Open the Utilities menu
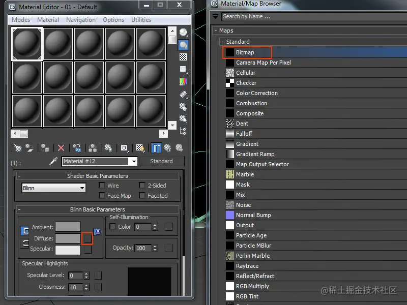Screen dimensions: 407x305 141,20
